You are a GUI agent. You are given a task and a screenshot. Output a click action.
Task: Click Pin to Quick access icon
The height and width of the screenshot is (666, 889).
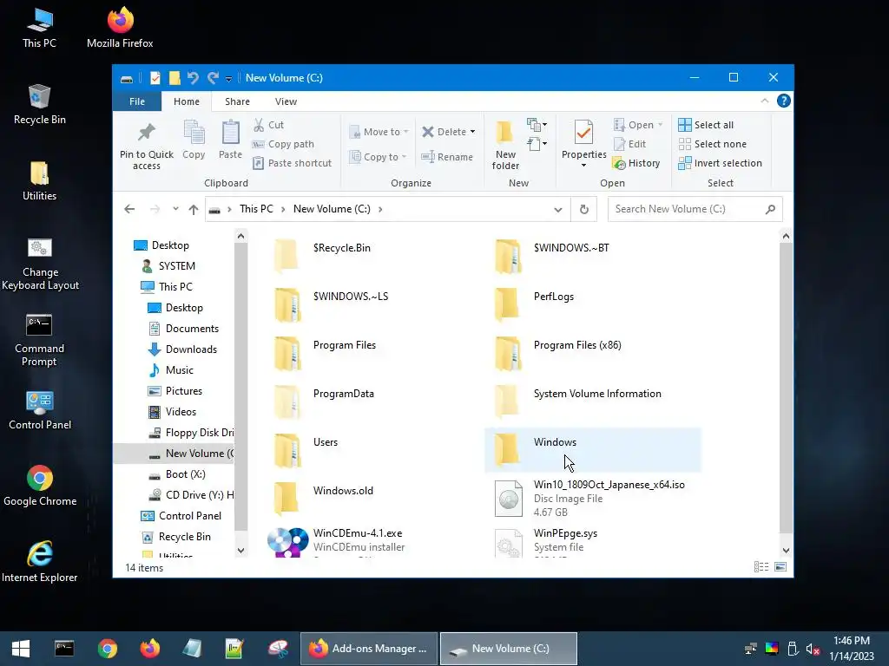click(x=146, y=133)
